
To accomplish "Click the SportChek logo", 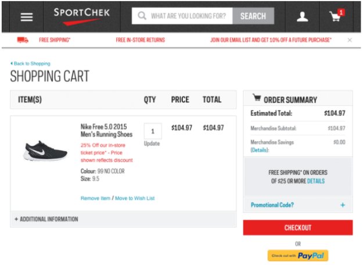I will (x=81, y=16).
